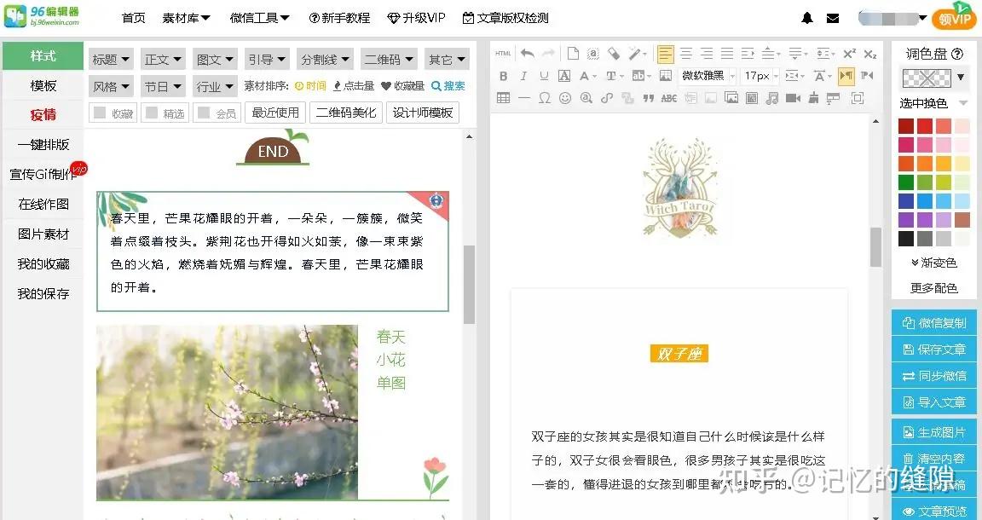This screenshot has width=982, height=520.
Task: Insert multiple images
Action: [731, 98]
